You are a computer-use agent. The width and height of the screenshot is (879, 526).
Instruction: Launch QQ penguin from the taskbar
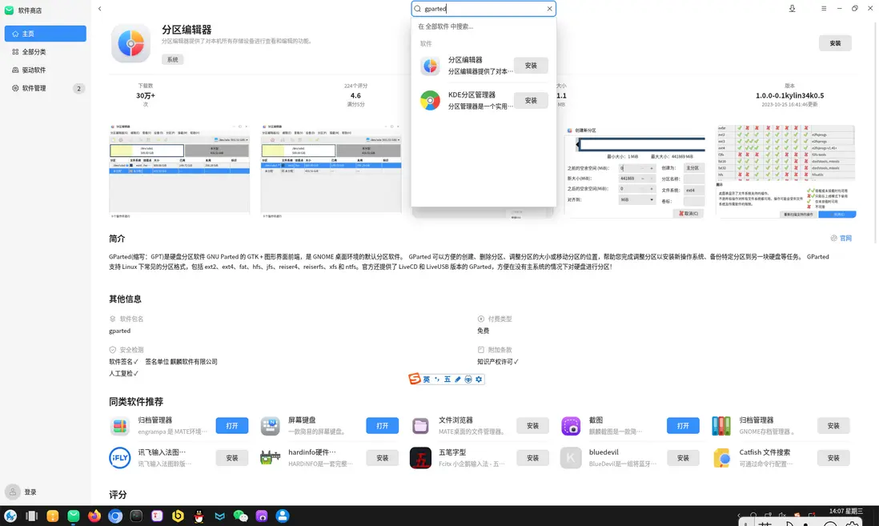click(199, 516)
